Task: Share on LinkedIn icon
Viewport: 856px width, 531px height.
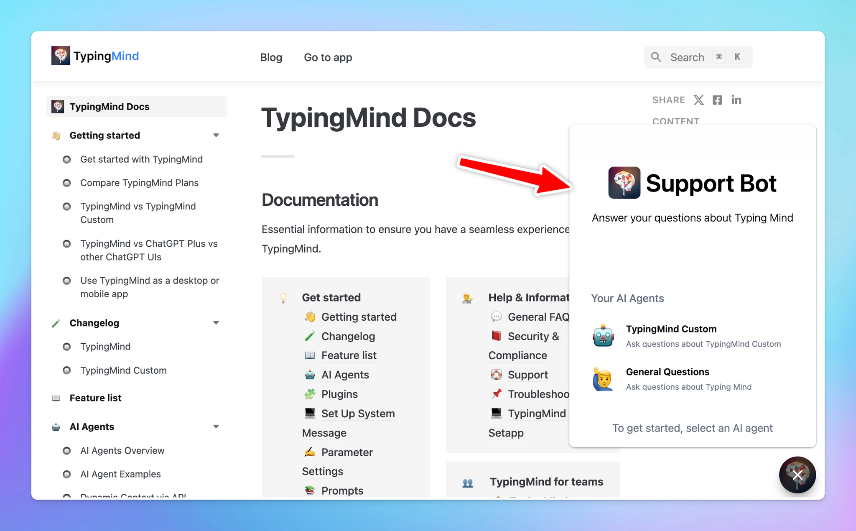Action: pos(736,100)
